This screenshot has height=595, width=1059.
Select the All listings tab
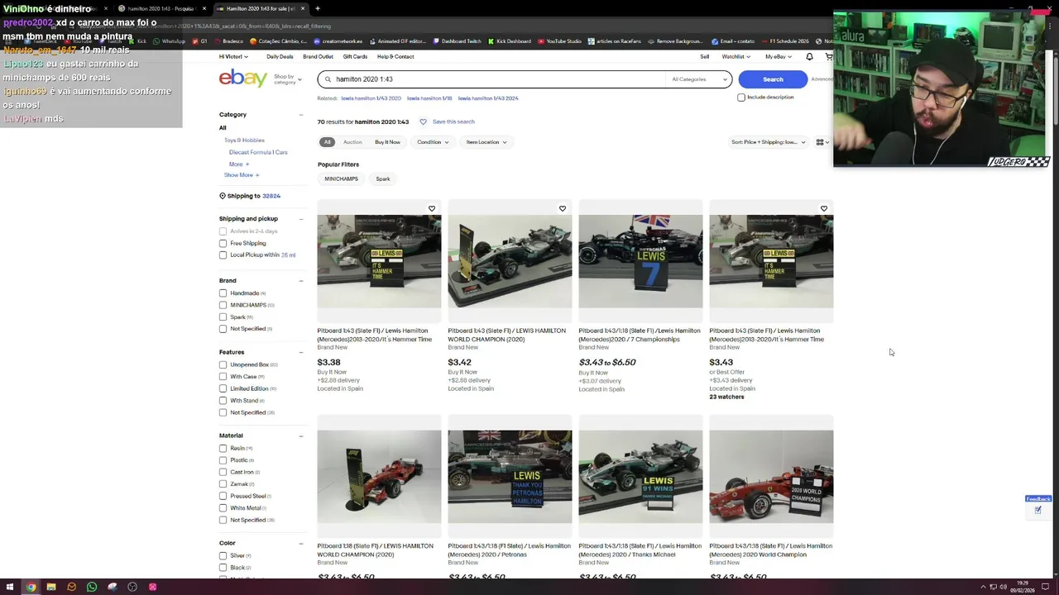327,142
